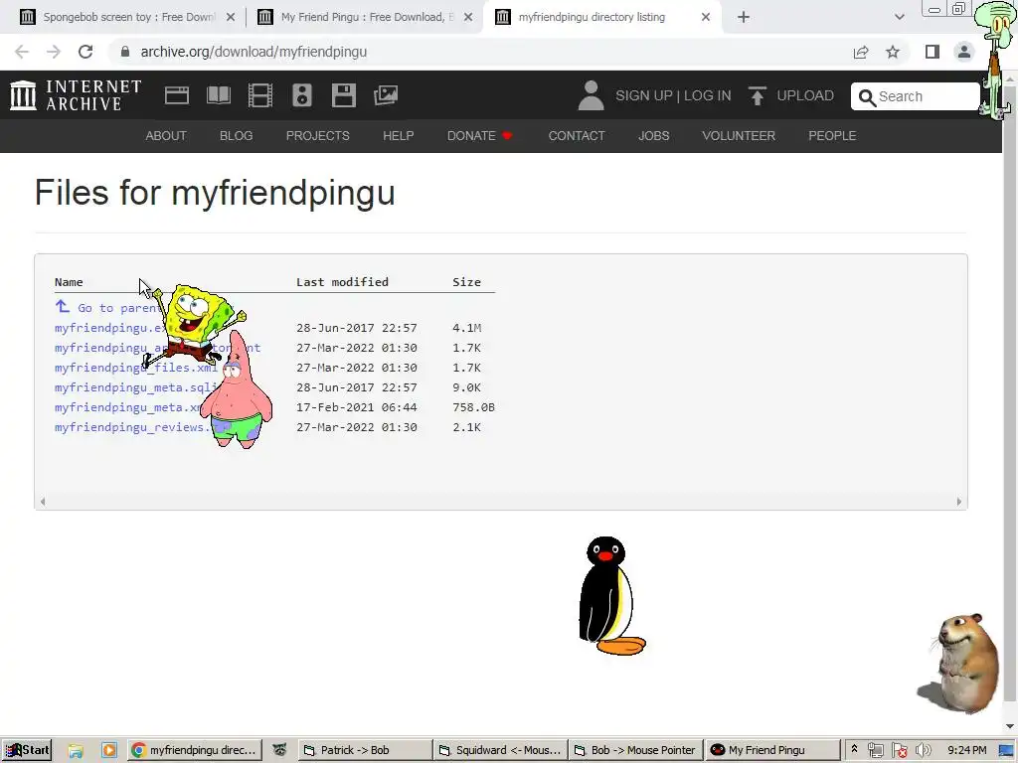Open the Internet Archive home logo
Image resolution: width=1018 pixels, height=763 pixels.
(76, 95)
